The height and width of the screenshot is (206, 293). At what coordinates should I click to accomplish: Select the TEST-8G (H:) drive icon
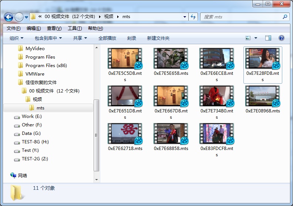17,142
